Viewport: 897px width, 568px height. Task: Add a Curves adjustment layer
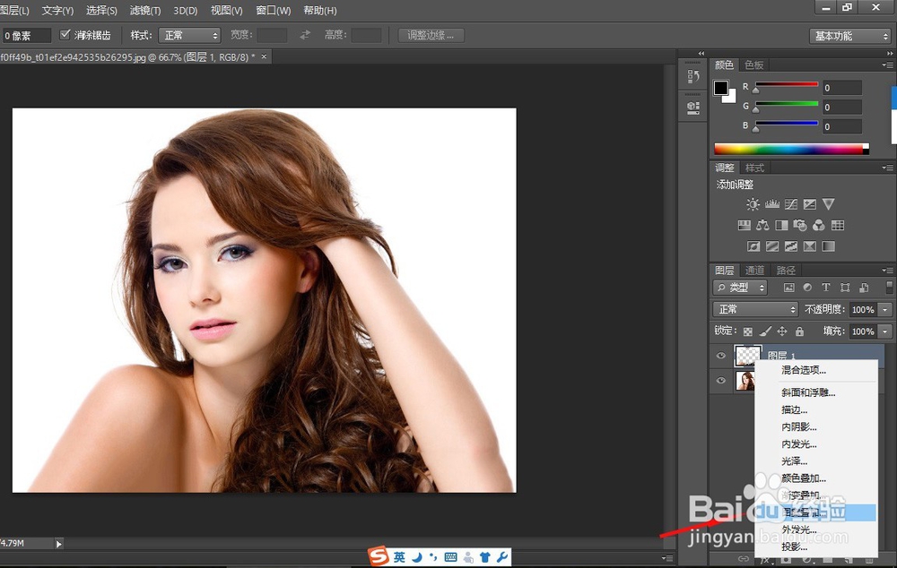[791, 204]
